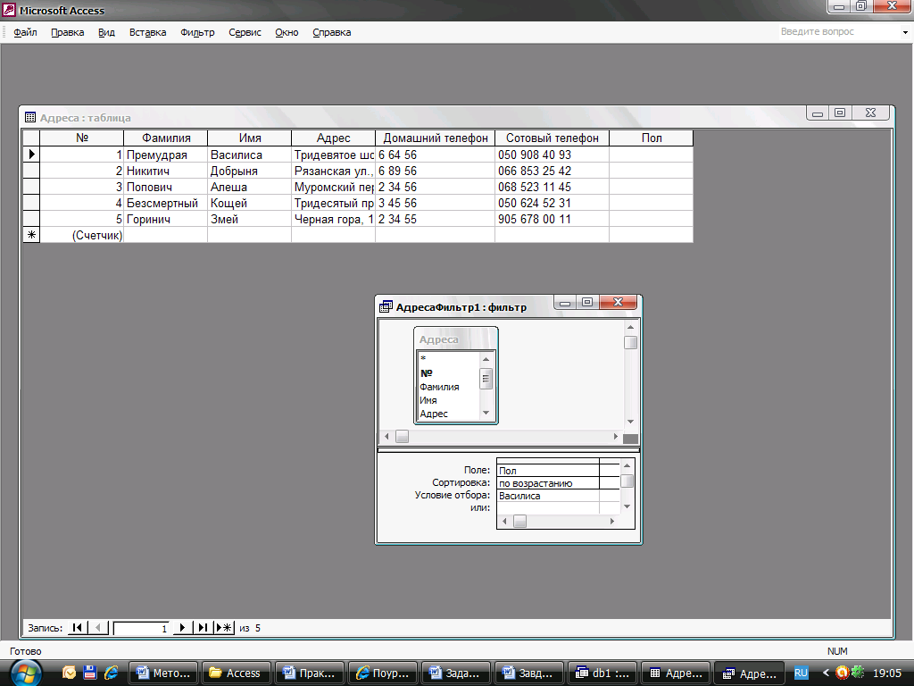
Task: Click Условие отбора cell with Василиса
Action: coord(547,496)
